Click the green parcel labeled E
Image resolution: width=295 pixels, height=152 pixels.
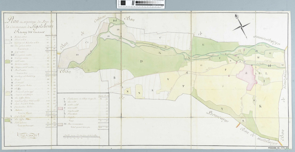tap(203, 45)
